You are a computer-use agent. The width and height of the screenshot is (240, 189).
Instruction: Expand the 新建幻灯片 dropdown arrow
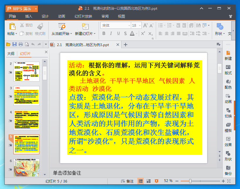click(x=94, y=33)
